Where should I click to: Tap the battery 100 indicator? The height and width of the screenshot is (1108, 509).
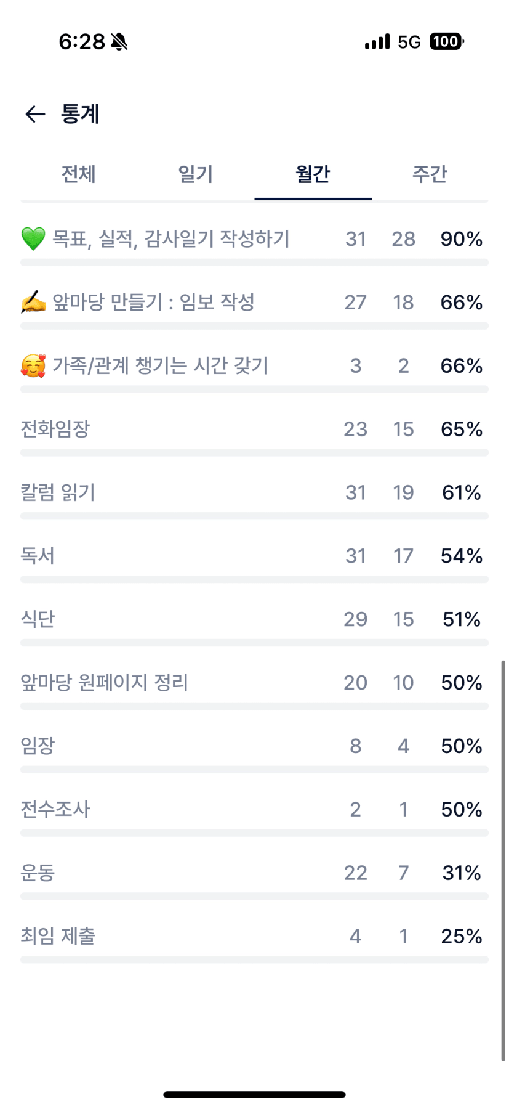coord(446,41)
